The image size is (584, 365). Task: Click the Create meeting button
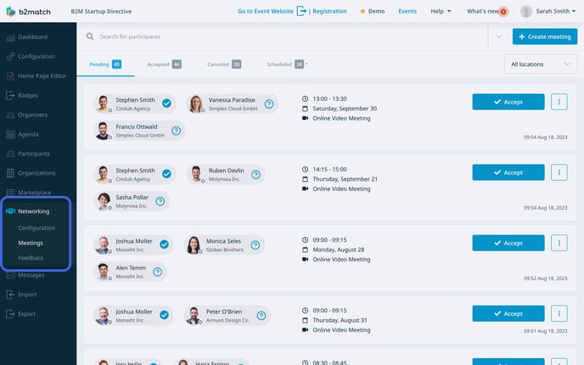(544, 36)
